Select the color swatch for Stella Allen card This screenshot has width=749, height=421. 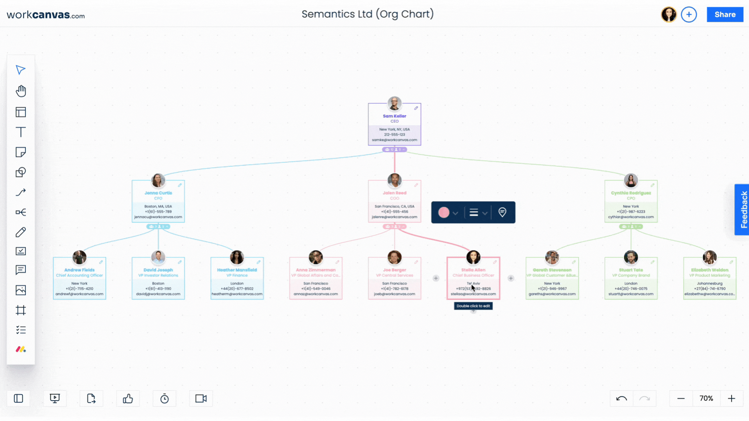[444, 212]
